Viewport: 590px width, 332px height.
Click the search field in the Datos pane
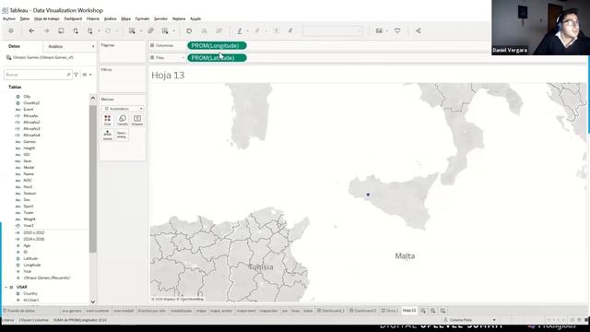point(38,75)
